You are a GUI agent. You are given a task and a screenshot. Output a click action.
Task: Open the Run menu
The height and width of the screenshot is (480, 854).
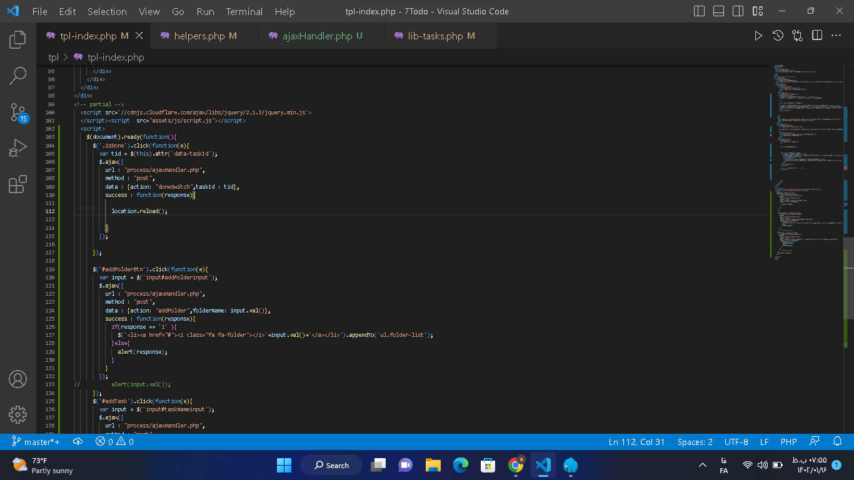[205, 11]
